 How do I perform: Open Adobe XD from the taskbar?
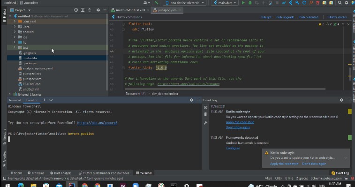[123, 186]
